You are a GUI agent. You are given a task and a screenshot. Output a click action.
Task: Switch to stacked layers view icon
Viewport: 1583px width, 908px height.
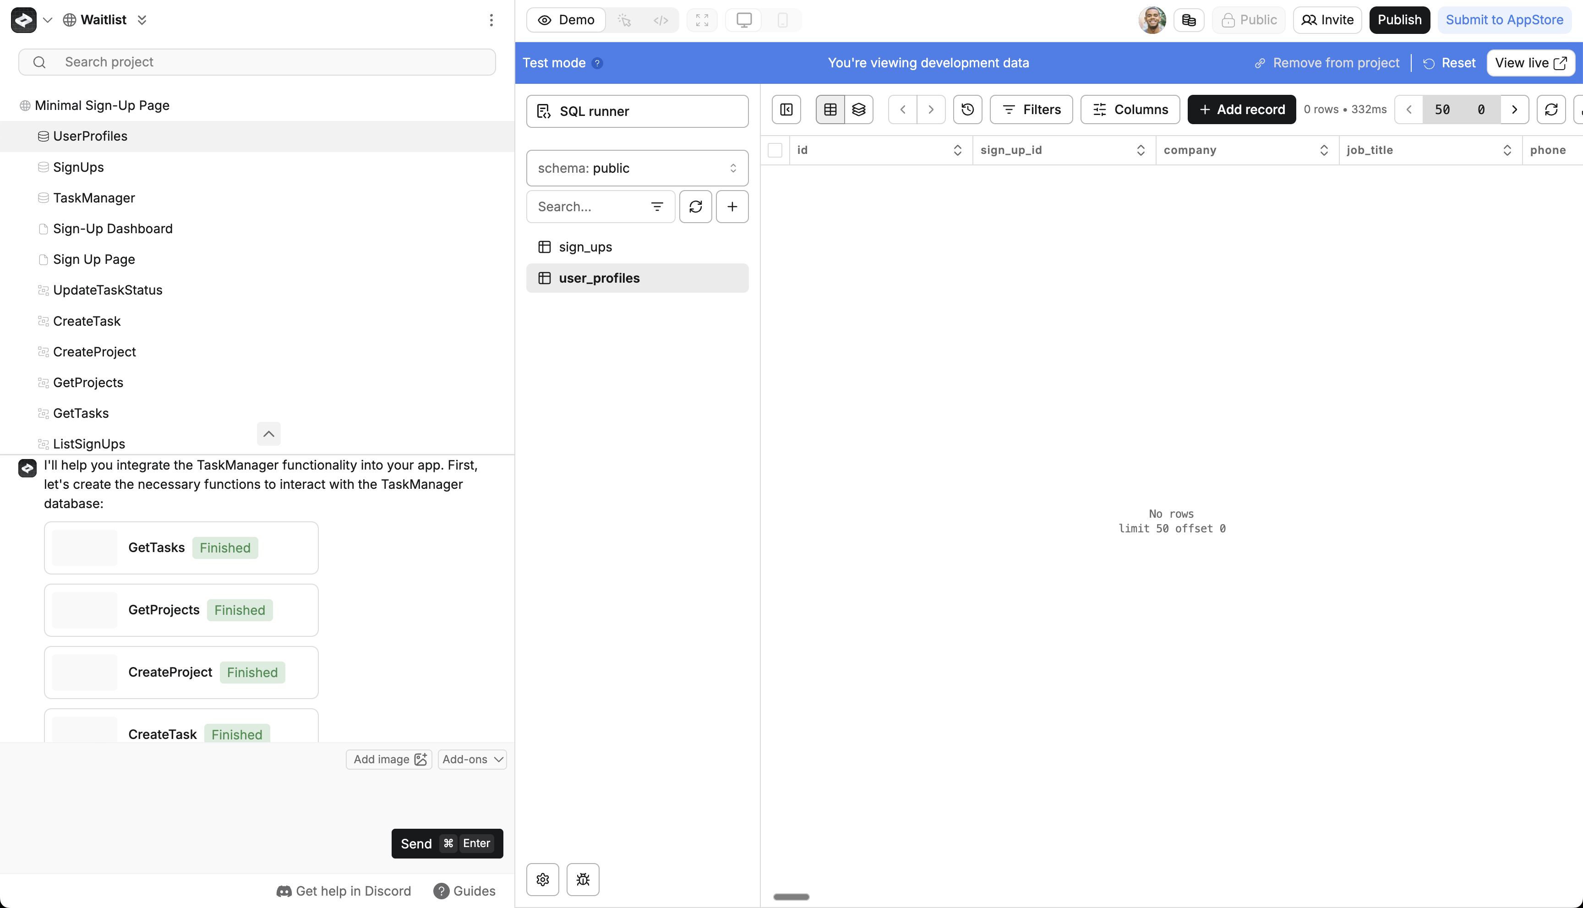858,110
